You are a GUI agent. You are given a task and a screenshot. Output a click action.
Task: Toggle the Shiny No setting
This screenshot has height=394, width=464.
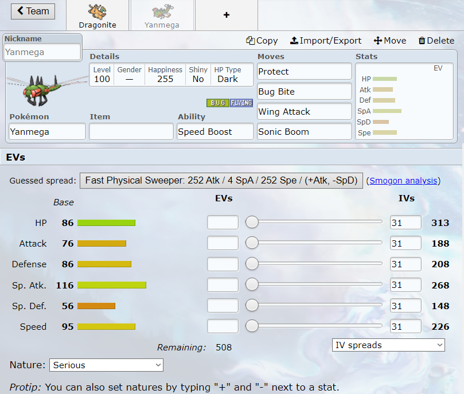pos(198,75)
